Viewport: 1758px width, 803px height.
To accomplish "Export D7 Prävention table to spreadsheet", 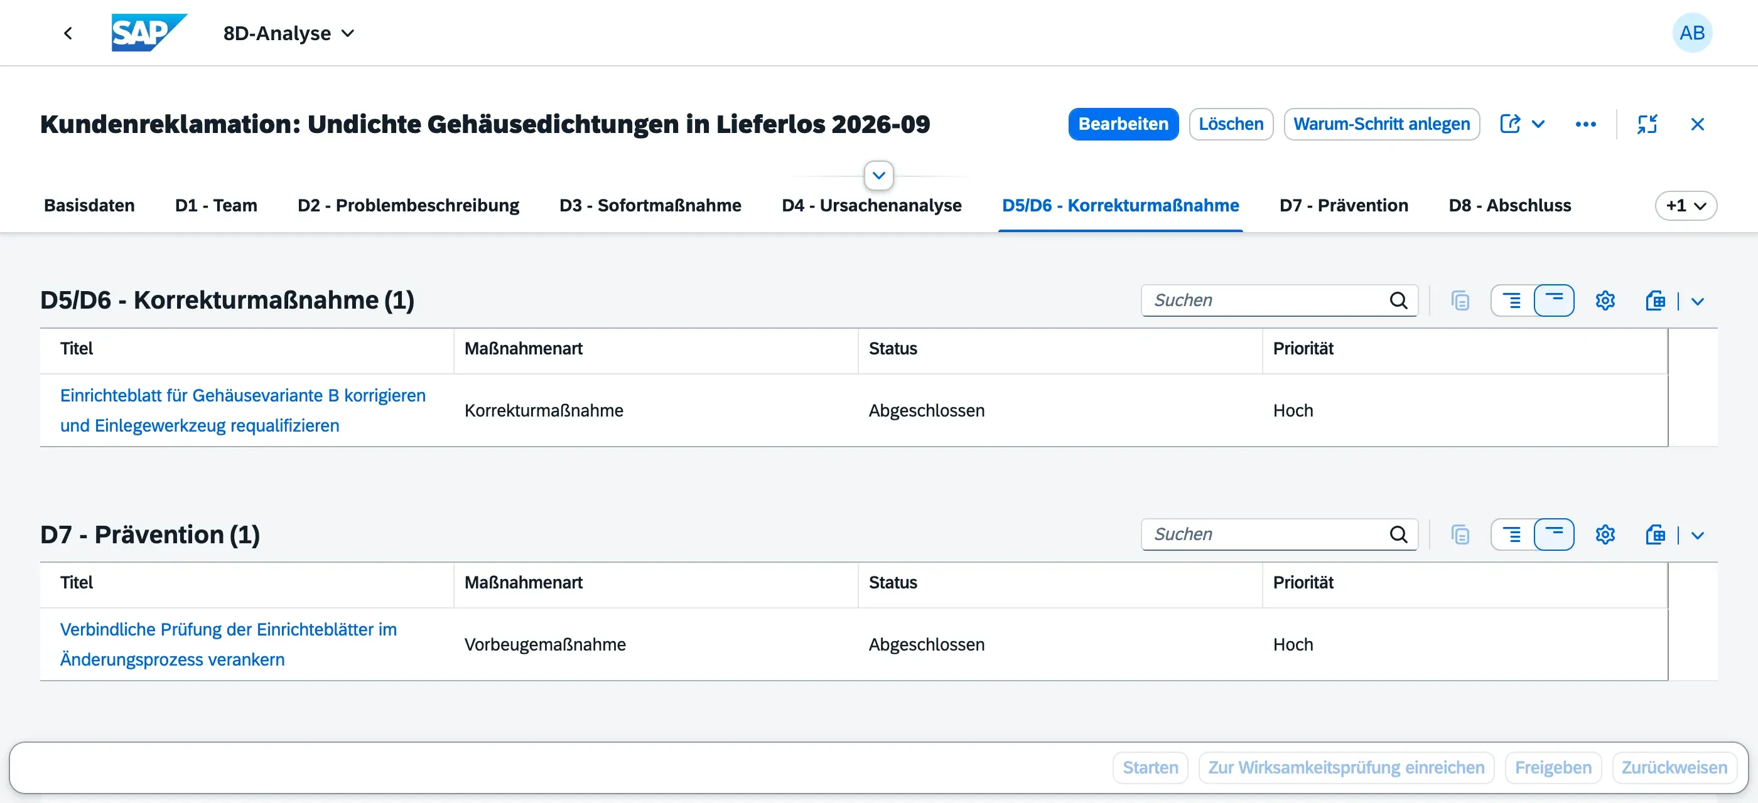I will 1655,534.
